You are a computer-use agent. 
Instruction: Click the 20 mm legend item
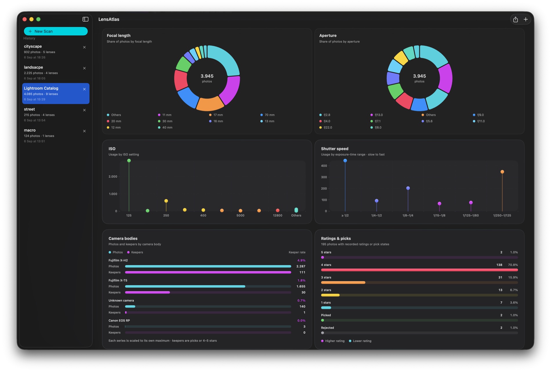[x=114, y=121]
